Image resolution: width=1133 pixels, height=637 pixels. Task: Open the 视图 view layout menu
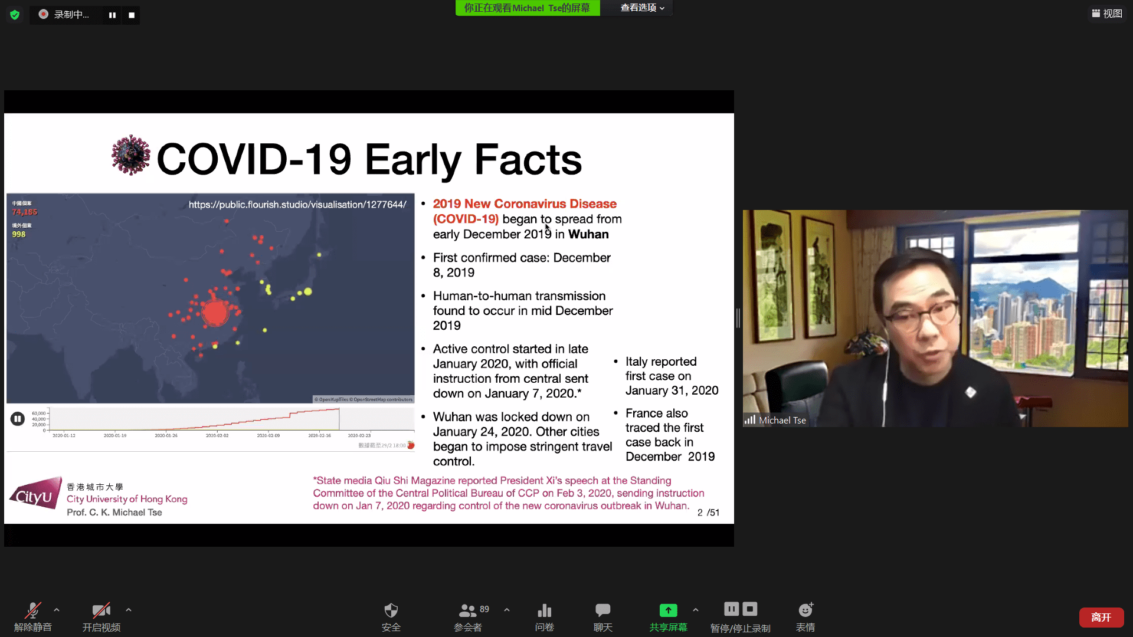1106,14
